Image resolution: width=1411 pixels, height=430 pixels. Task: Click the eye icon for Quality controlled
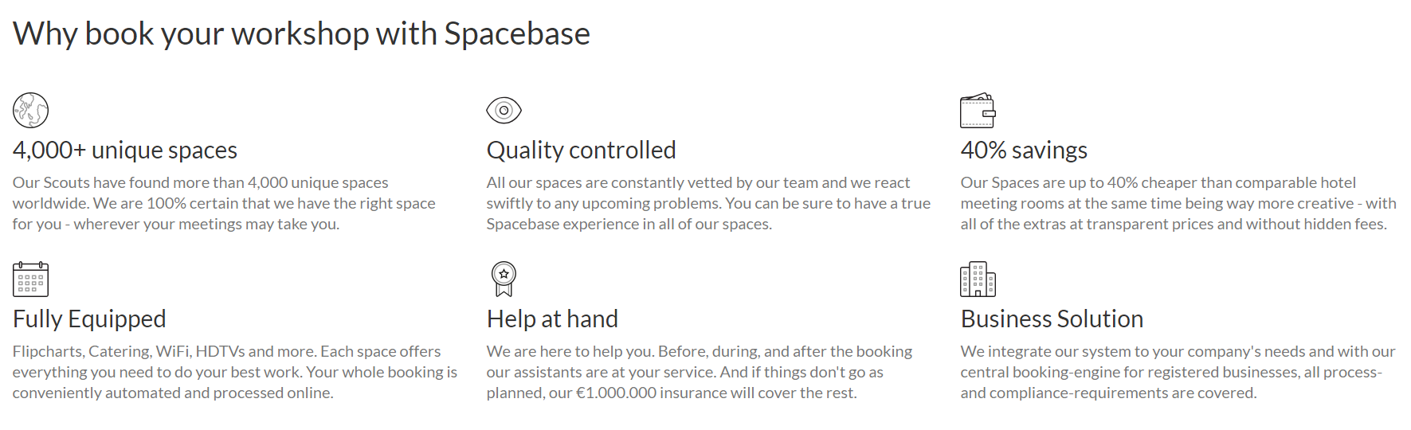(x=504, y=110)
